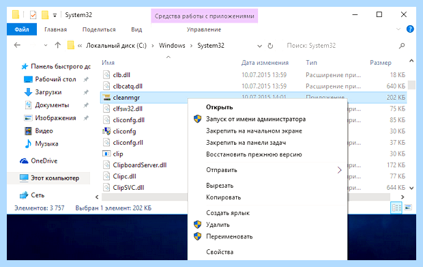Click the double chevron before Локальный диск
This screenshot has height=267, width=423.
click(80, 46)
